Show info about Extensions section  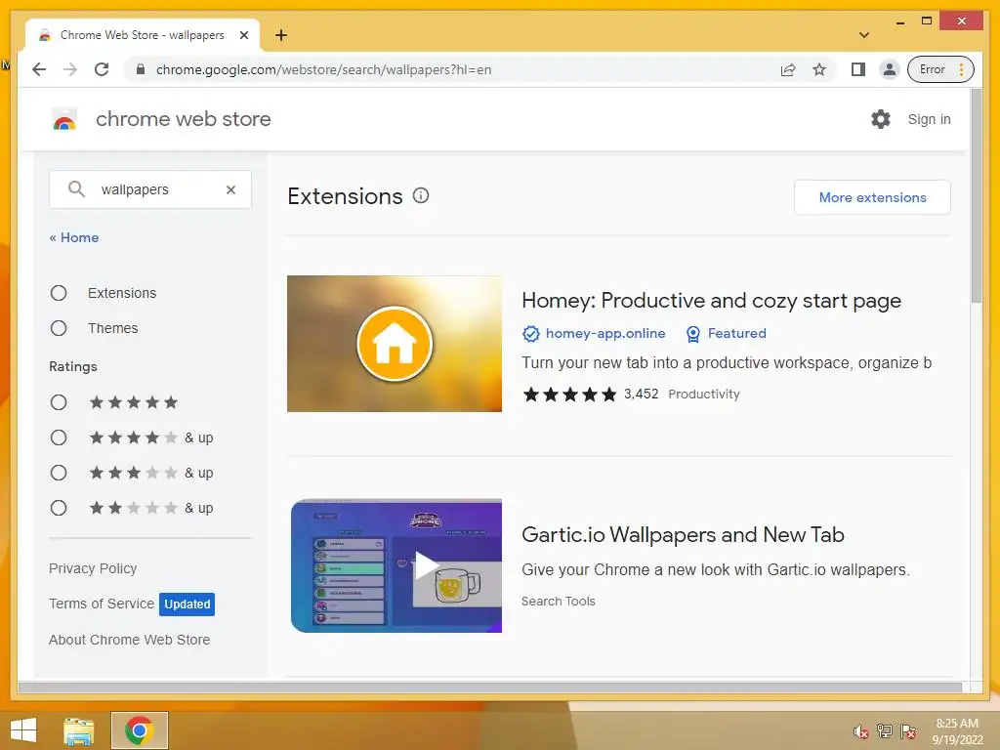coord(421,195)
